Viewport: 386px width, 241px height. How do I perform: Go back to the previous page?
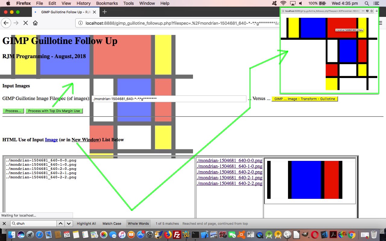point(6,23)
